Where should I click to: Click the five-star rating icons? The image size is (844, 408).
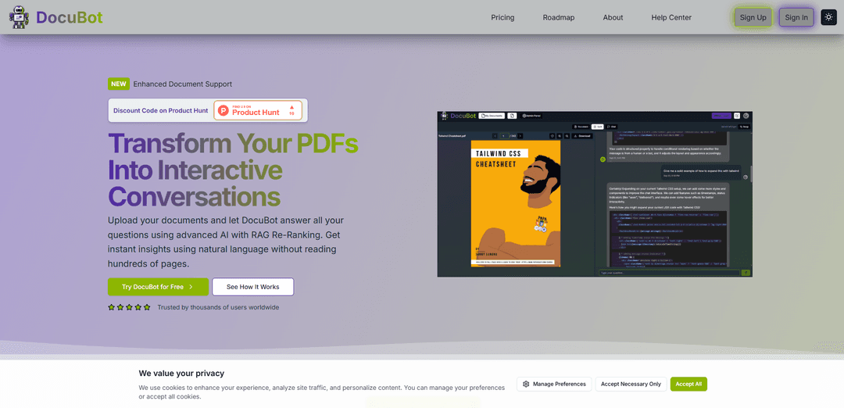pos(129,307)
